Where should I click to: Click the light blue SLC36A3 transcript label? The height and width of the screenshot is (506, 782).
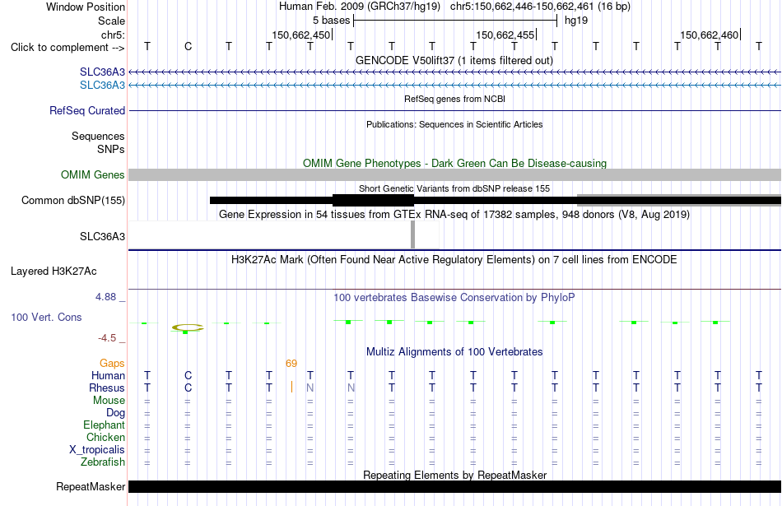click(x=102, y=86)
